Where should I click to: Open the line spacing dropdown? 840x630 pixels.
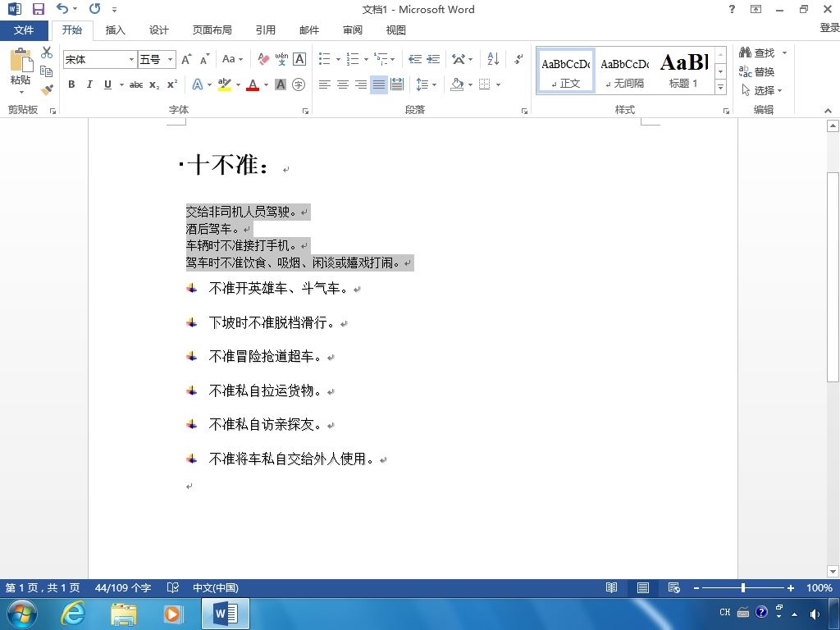pyautogui.click(x=427, y=84)
